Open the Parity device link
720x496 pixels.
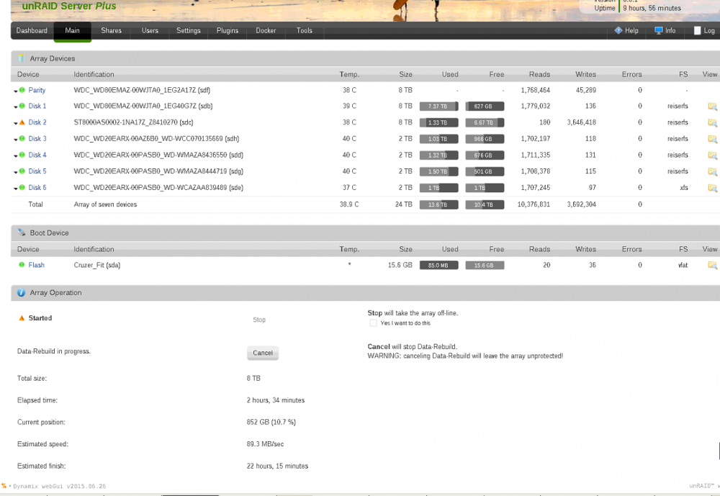[x=37, y=90]
